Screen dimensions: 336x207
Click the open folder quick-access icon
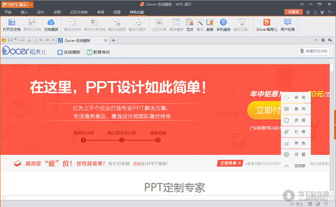coord(4,40)
